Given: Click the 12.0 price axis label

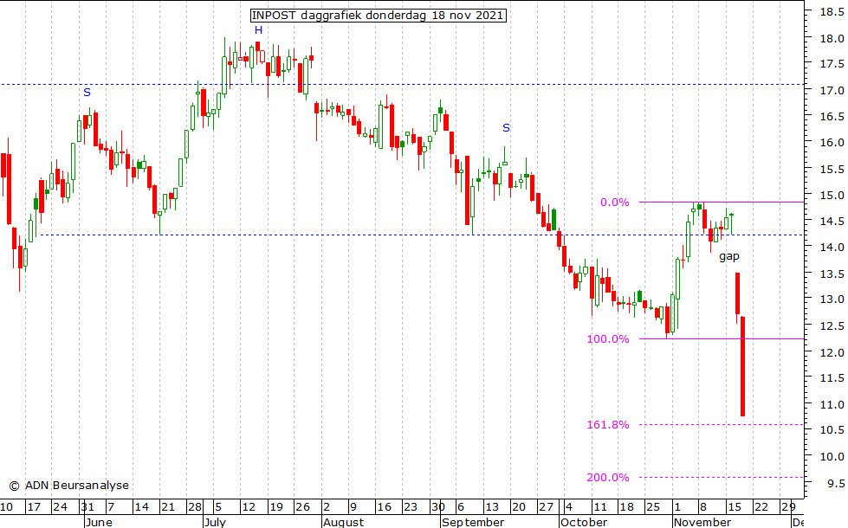Looking at the screenshot, I should click(832, 351).
